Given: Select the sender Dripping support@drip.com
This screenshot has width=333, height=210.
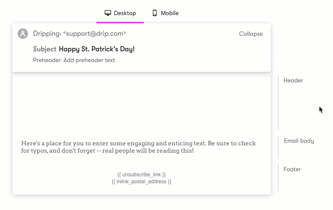Looking at the screenshot, I should click(80, 34).
